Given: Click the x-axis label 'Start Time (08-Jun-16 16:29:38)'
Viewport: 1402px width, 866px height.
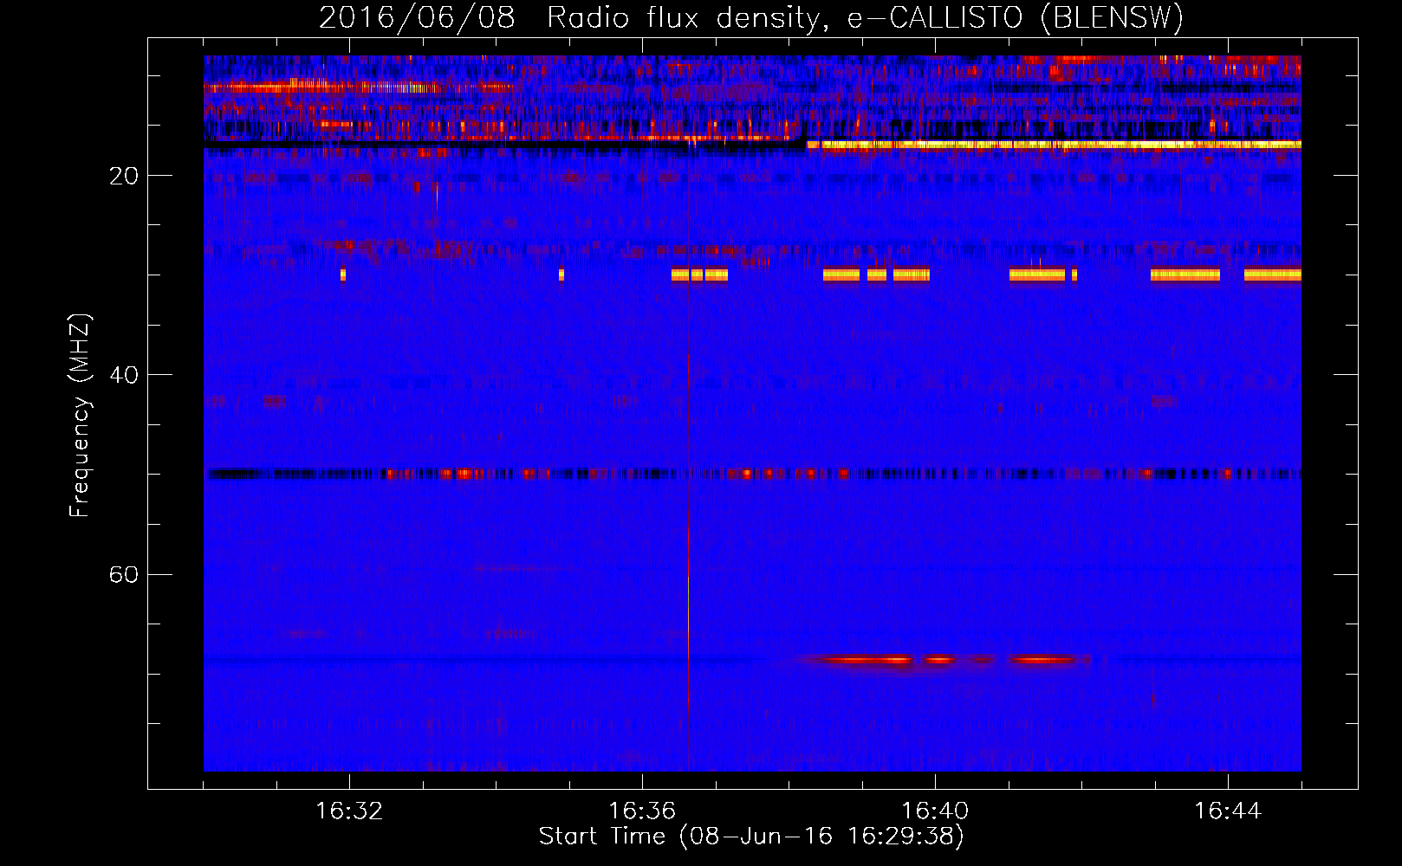Looking at the screenshot, I should coord(750,837).
